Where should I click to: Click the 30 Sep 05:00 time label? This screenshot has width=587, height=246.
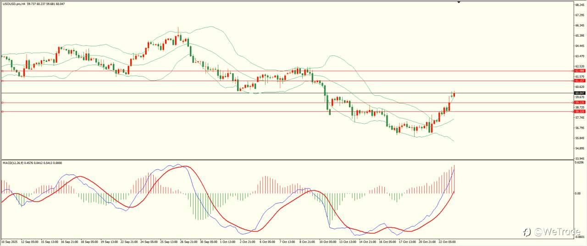click(210, 241)
